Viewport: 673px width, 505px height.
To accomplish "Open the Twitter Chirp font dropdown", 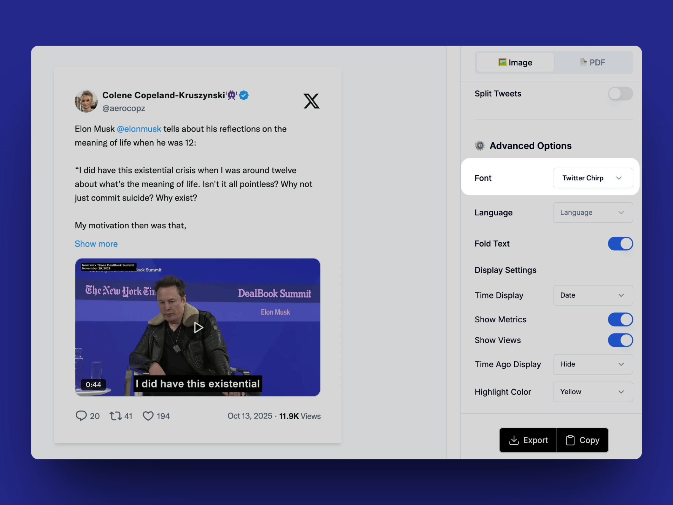I will (592, 178).
